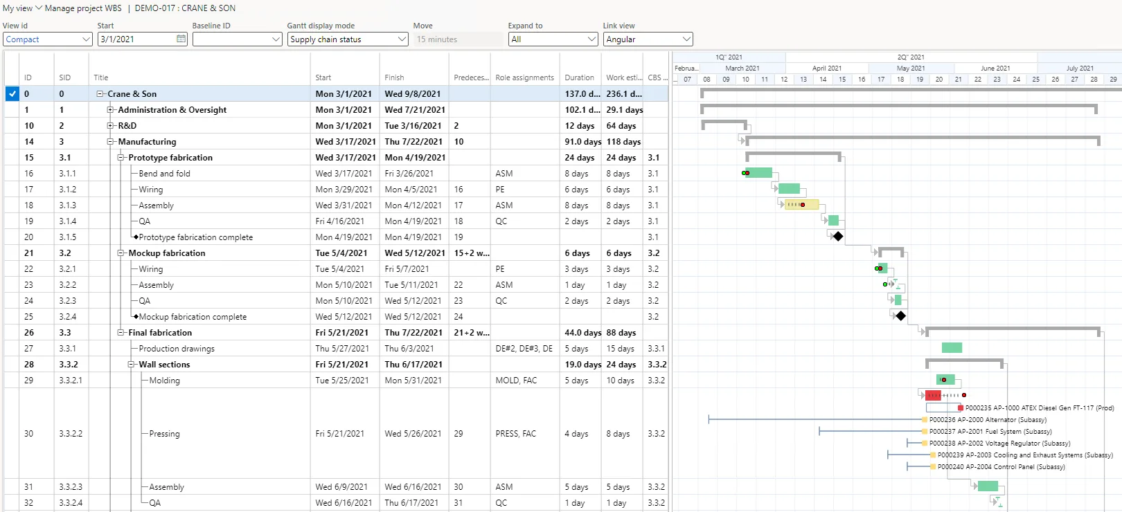This screenshot has height=512, width=1122.
Task: Click P000235 ATEX Diesel Gen red marker
Action: tap(961, 408)
